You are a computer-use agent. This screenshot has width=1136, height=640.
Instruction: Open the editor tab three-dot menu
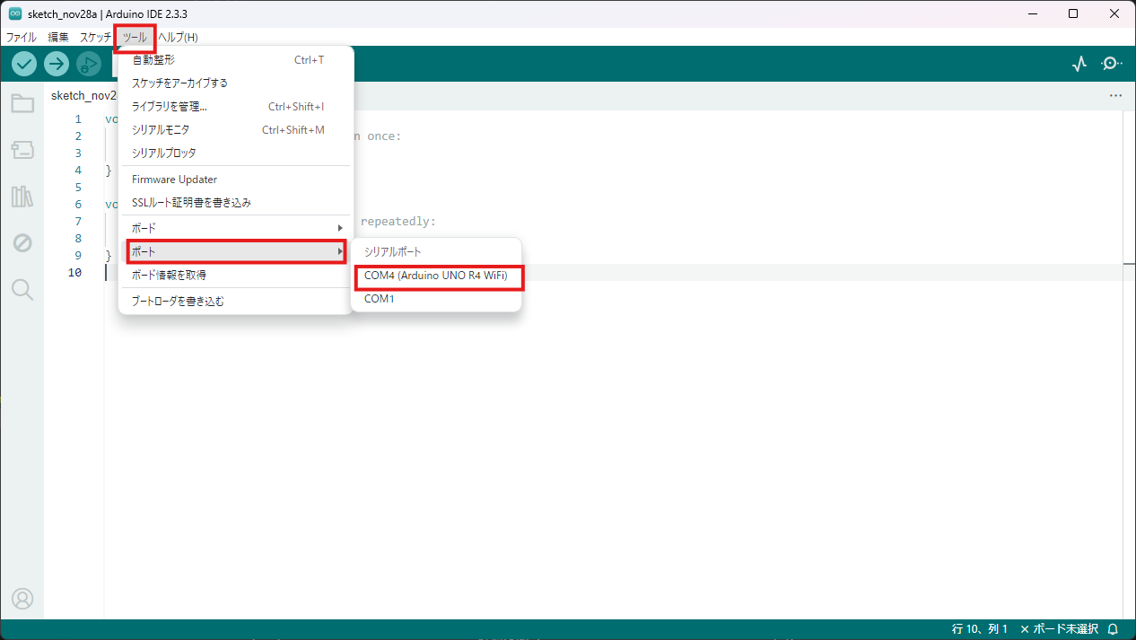tap(1115, 95)
